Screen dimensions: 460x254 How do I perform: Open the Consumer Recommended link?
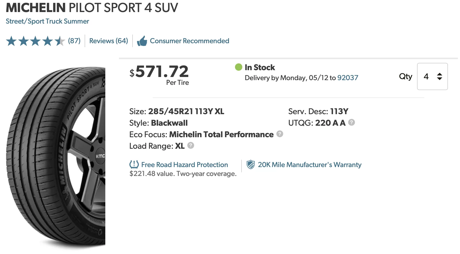[189, 41]
